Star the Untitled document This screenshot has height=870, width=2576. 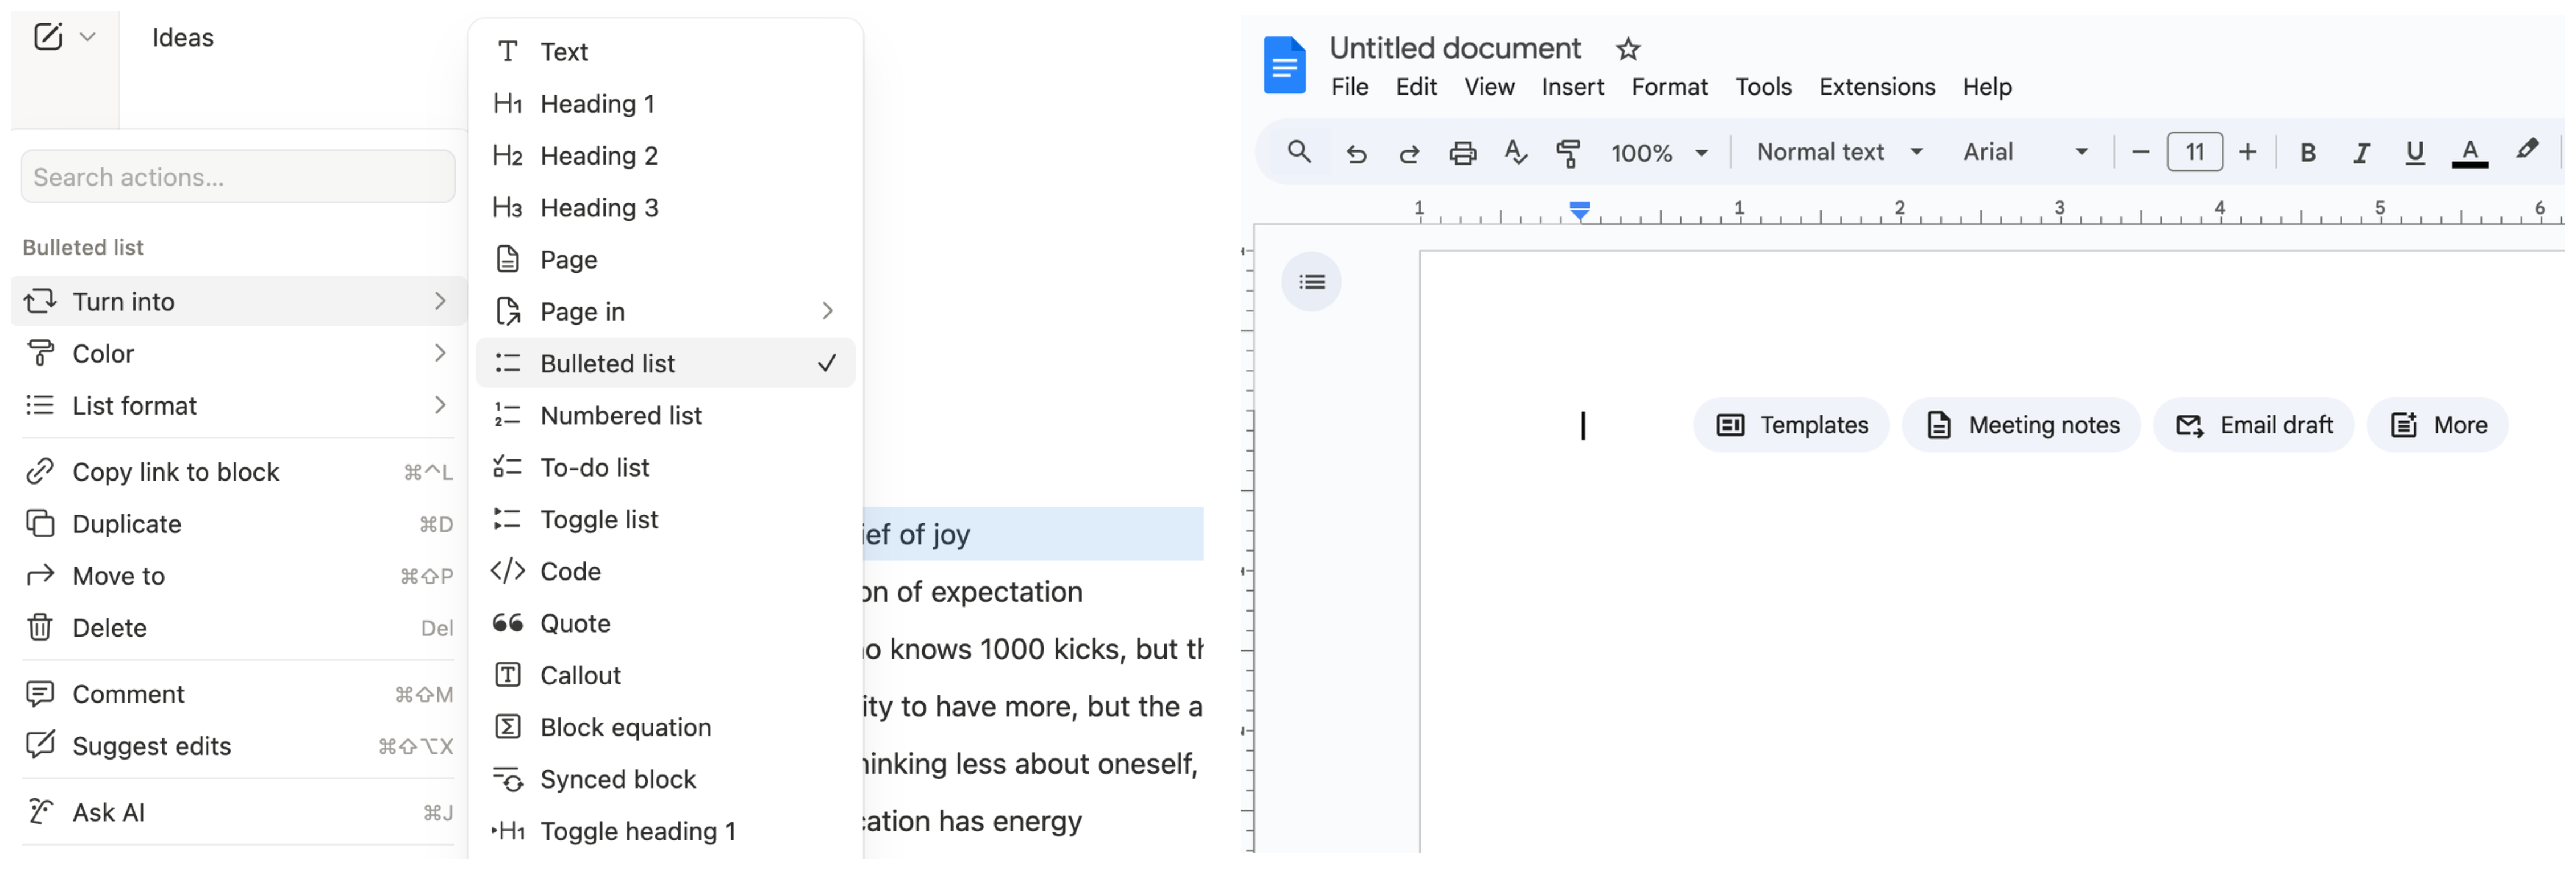[1627, 49]
